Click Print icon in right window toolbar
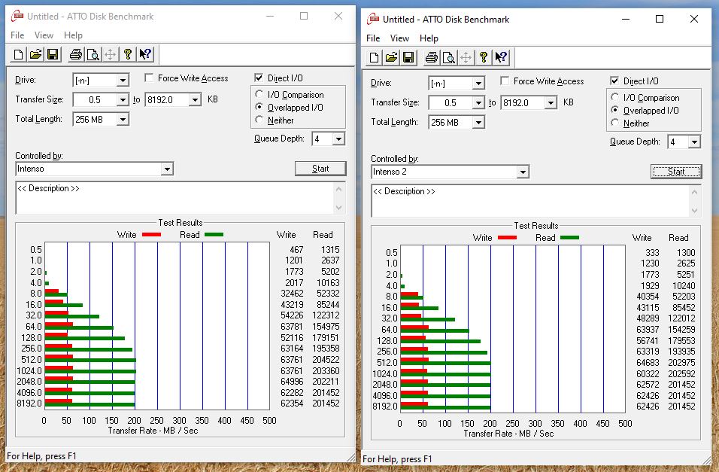 point(432,57)
